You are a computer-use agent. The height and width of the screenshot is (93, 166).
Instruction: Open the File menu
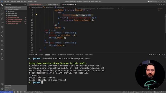coord(5,2)
